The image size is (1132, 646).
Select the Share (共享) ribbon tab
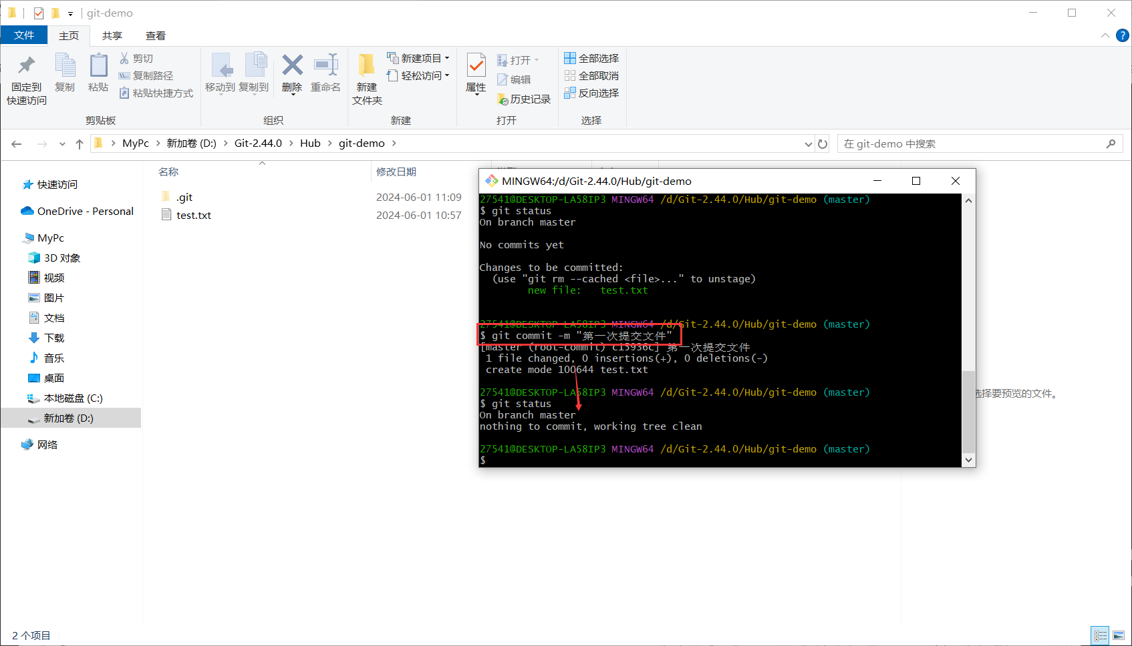[x=112, y=35]
